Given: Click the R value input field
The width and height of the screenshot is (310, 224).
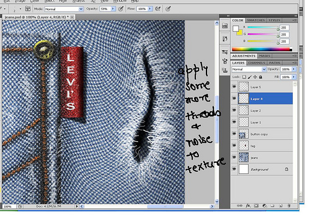Looking at the screenshot, I should (285, 27).
